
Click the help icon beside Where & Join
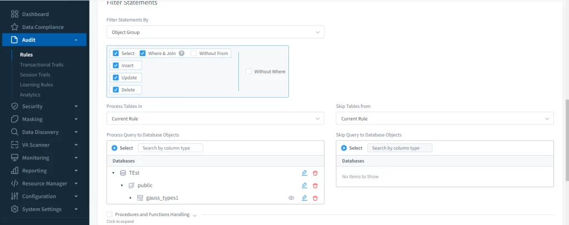click(x=182, y=53)
